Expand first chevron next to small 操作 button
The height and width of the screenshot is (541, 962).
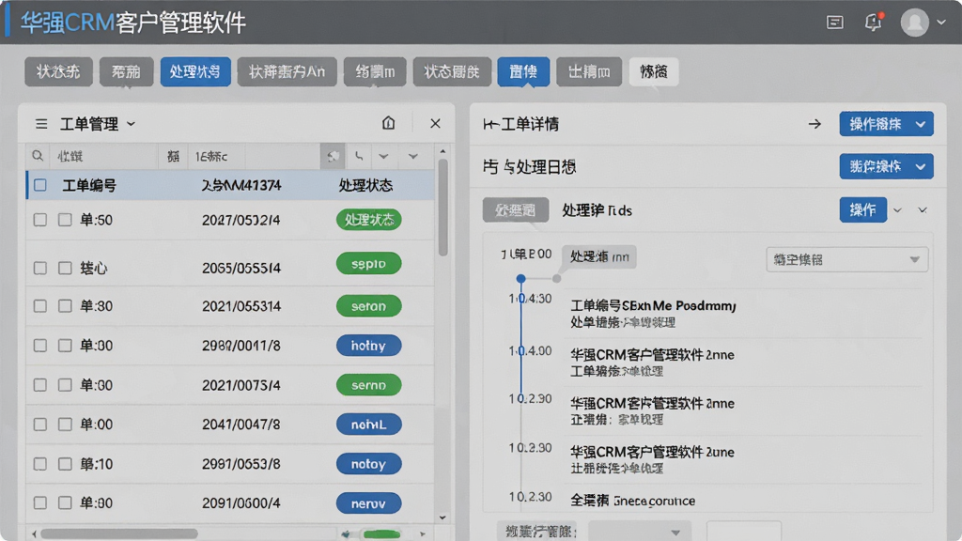tap(897, 210)
